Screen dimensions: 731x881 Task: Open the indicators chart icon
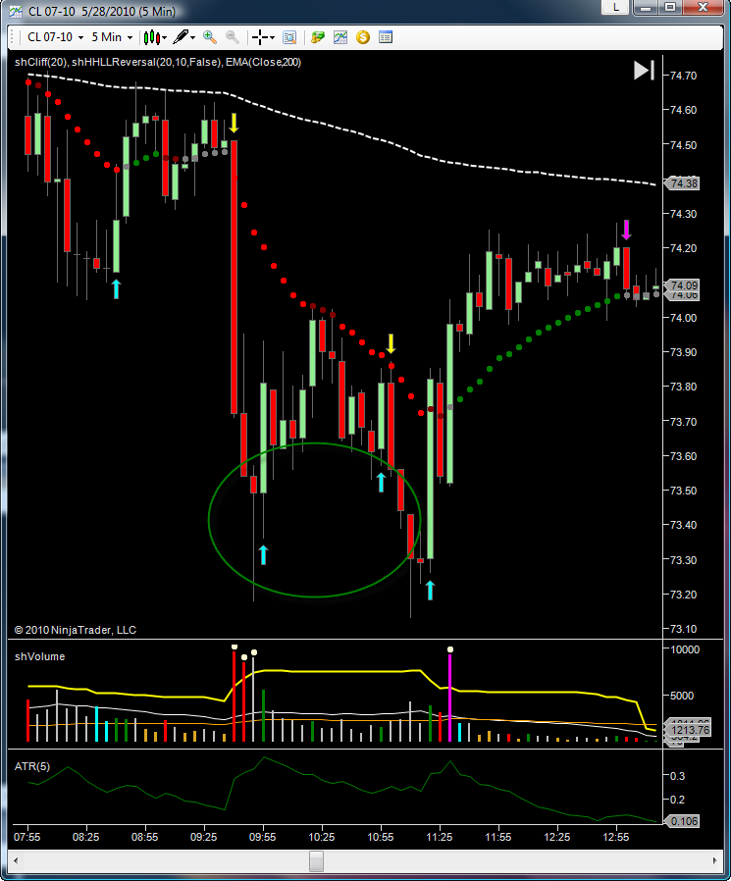tap(340, 37)
